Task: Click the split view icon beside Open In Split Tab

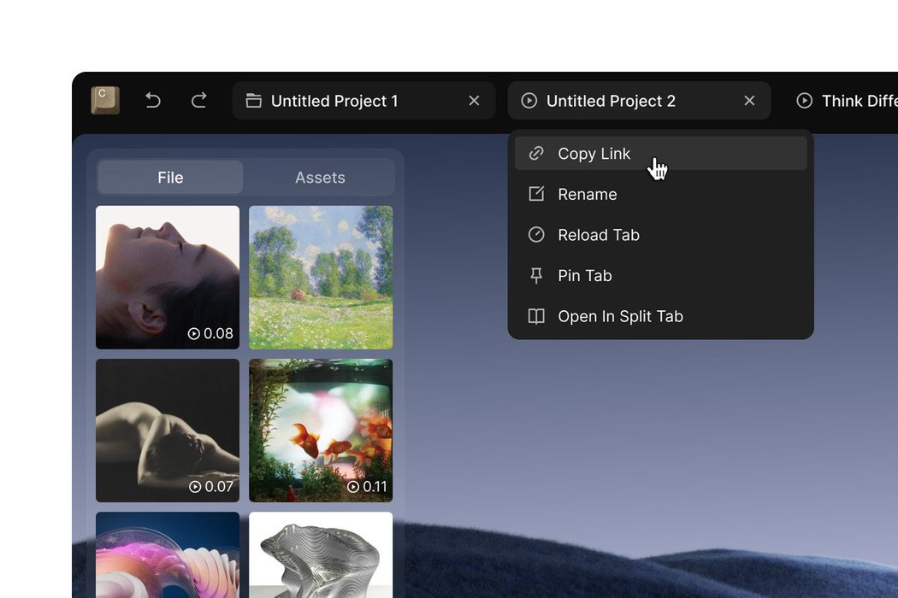Action: pos(536,316)
